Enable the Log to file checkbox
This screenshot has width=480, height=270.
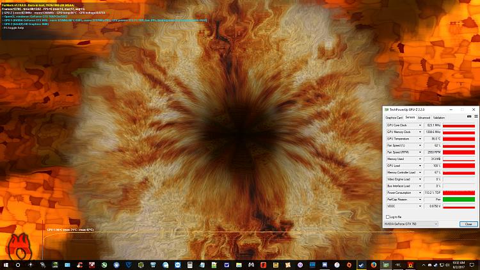388,217
